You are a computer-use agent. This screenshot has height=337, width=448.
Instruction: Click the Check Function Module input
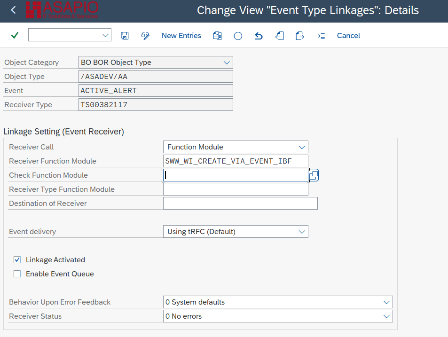pos(236,175)
